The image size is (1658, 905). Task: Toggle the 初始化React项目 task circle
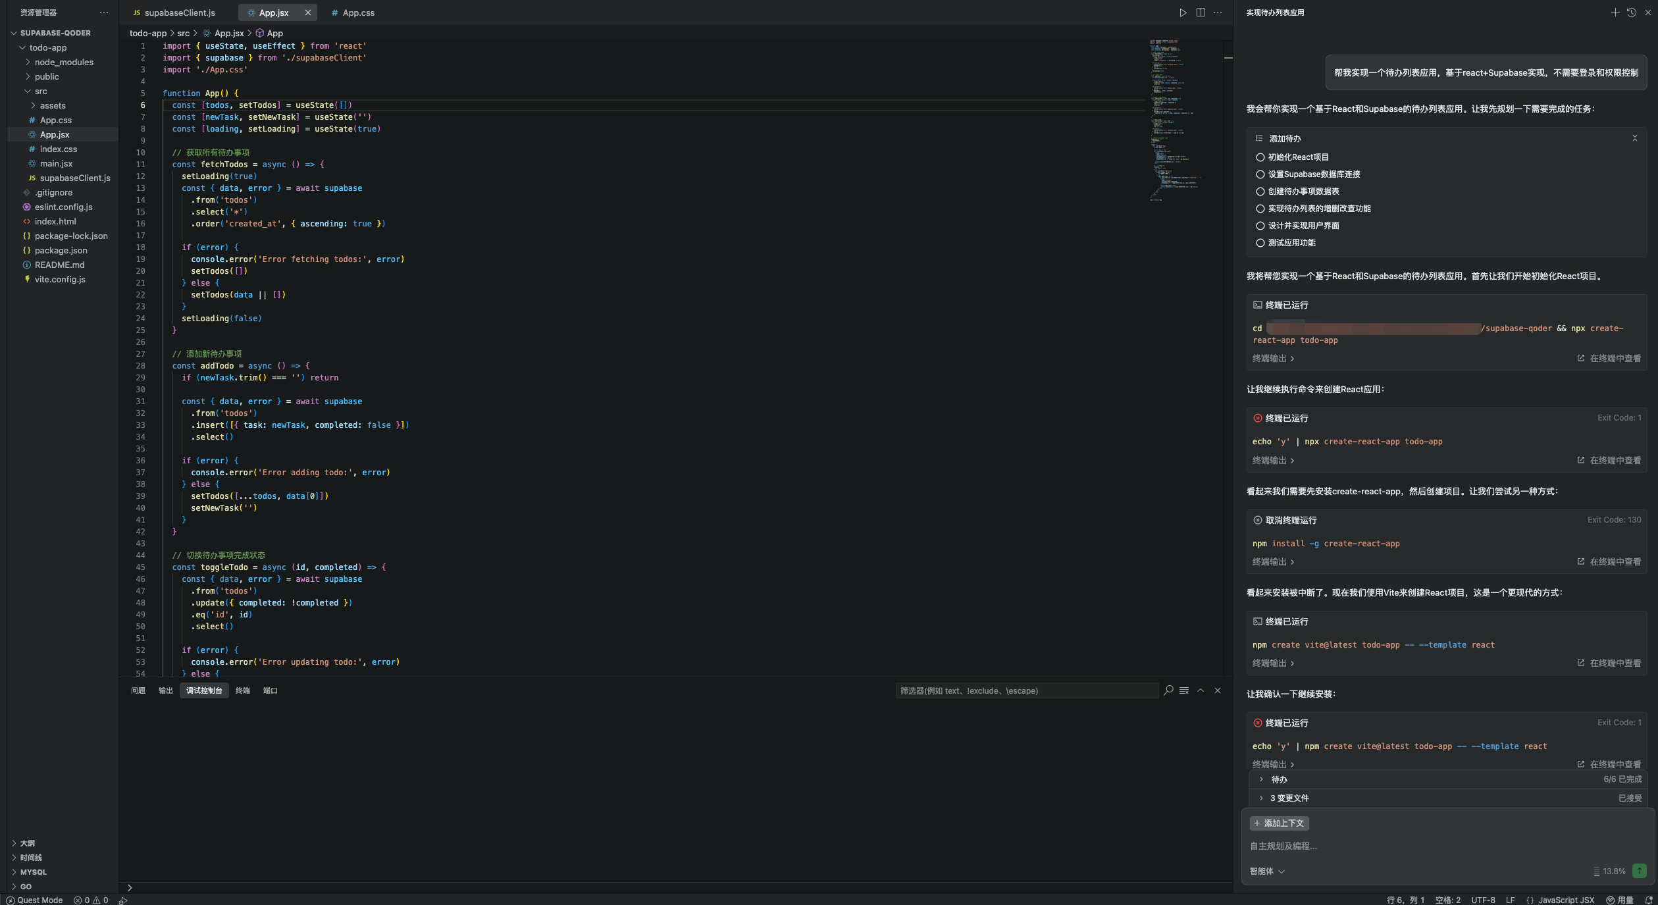coord(1260,157)
